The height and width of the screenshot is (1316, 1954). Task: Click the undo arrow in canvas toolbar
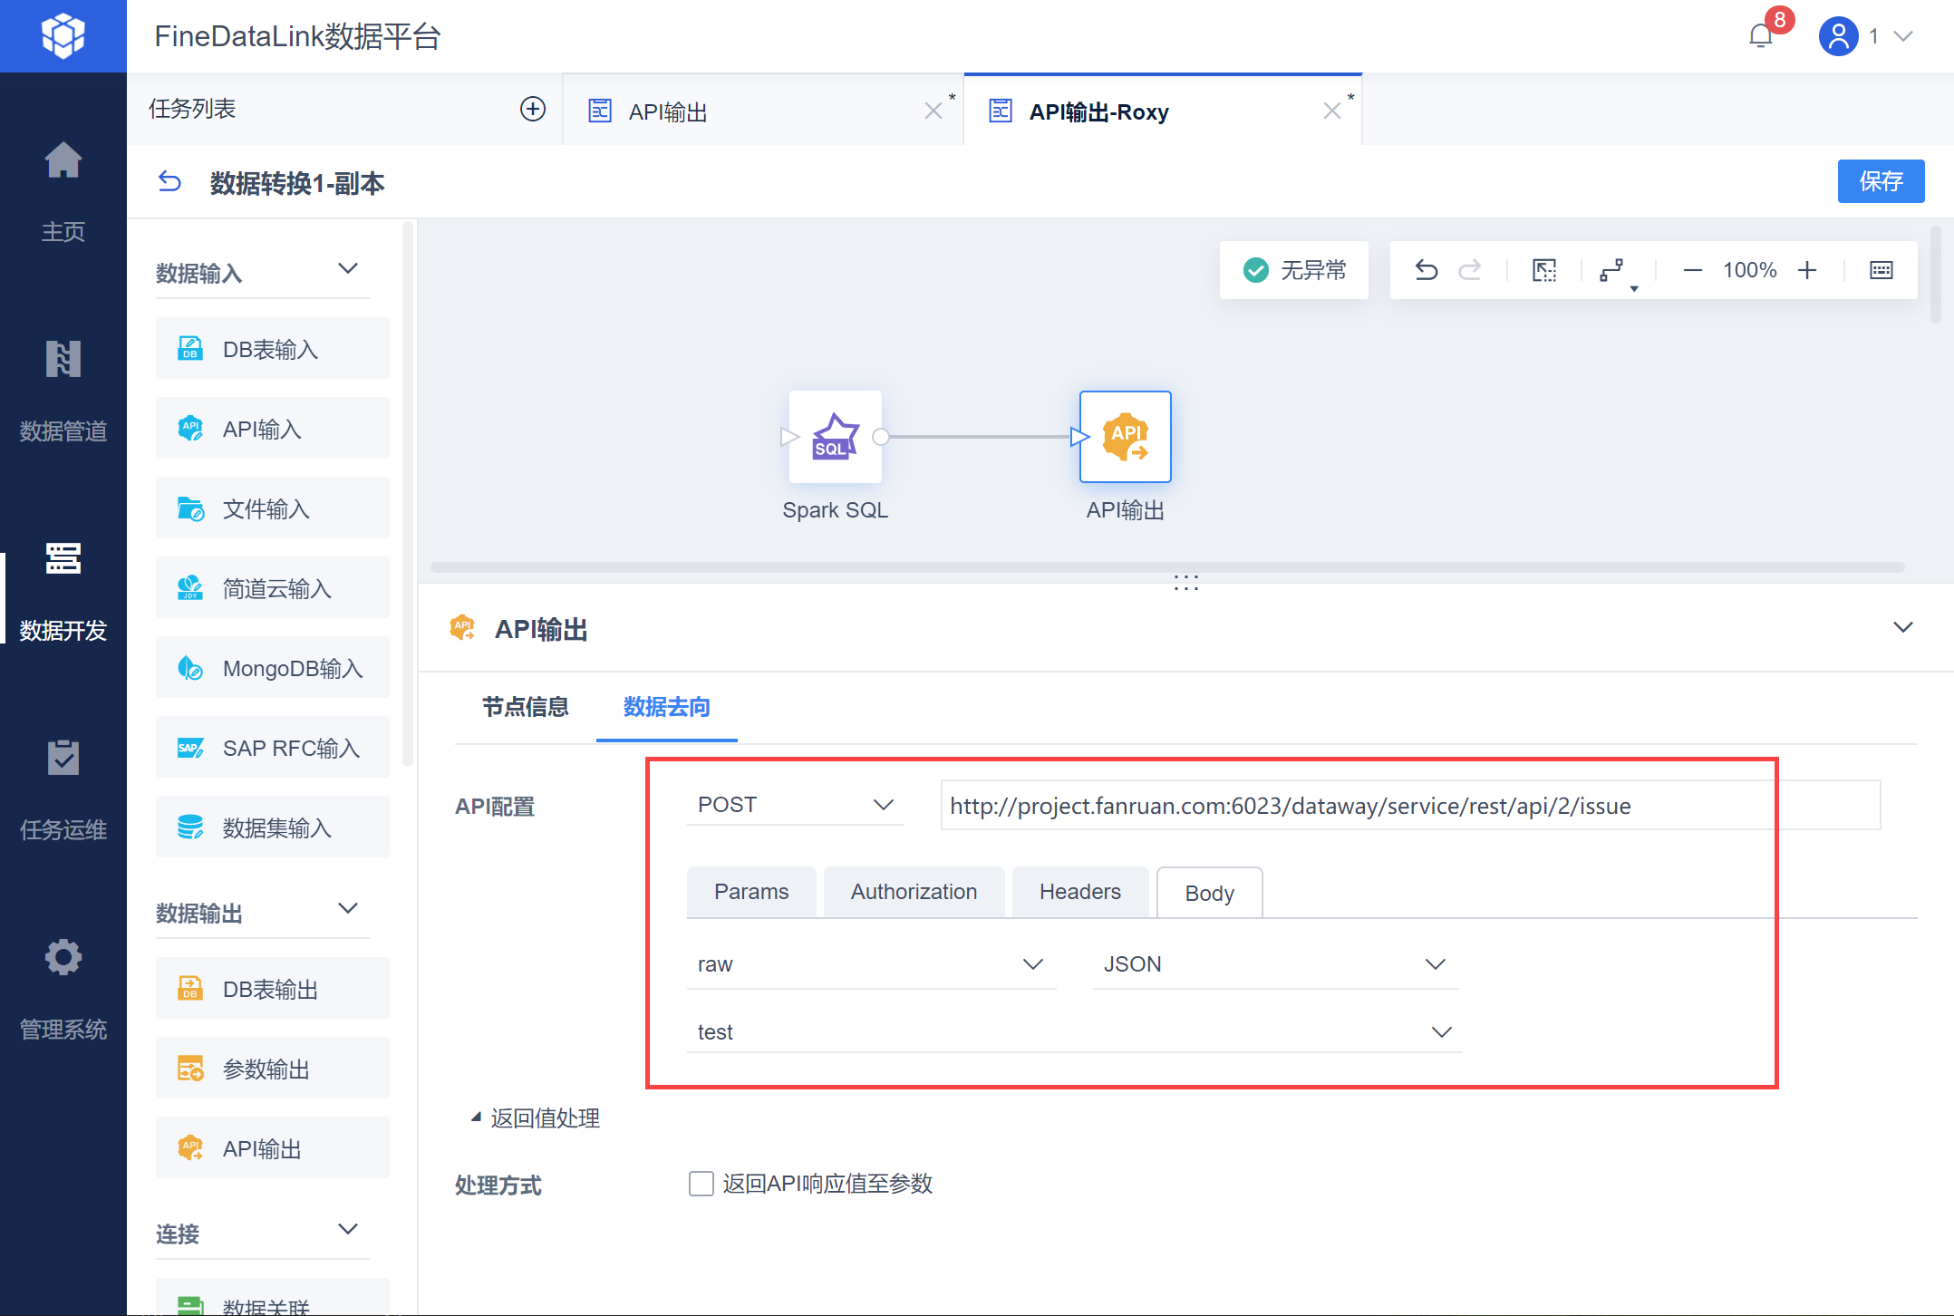[x=1427, y=270]
